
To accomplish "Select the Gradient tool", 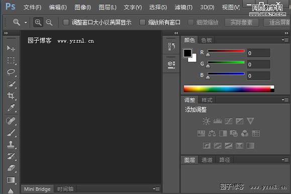I will (x=11, y=180).
